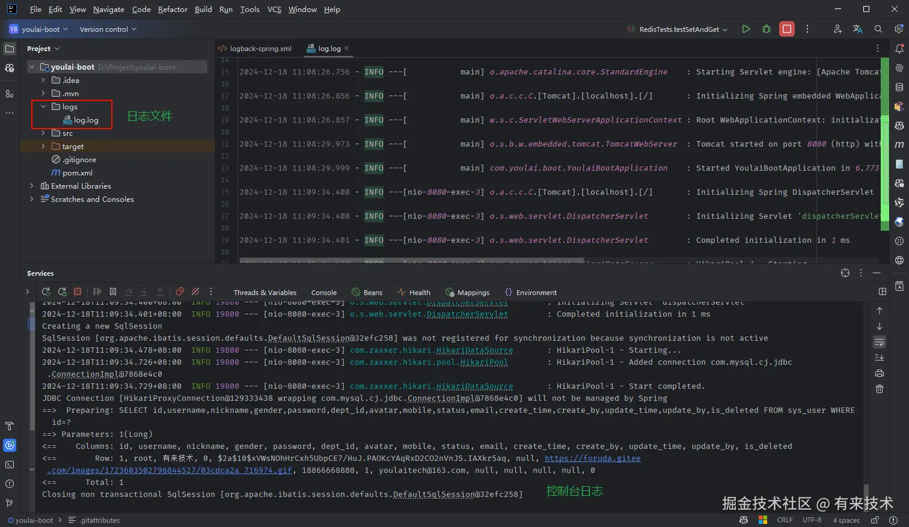
Task: Toggle mute breakpoints in Services toolbar
Action: point(195,292)
